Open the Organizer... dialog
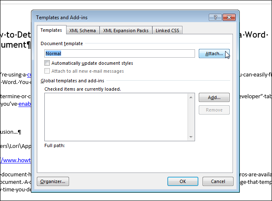 click(53, 181)
